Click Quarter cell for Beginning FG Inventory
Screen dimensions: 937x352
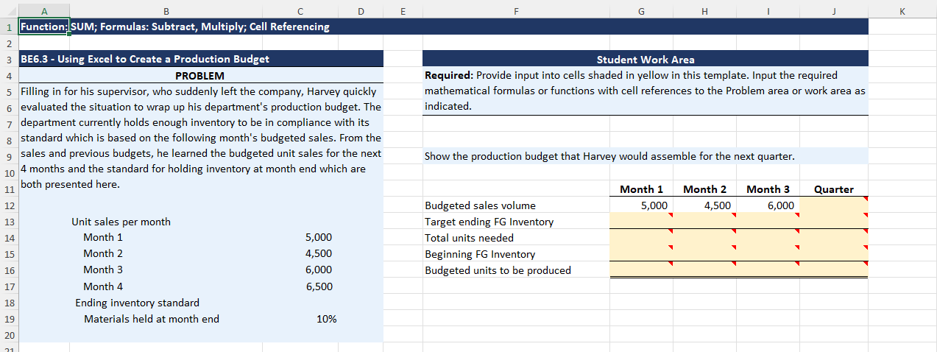833,254
